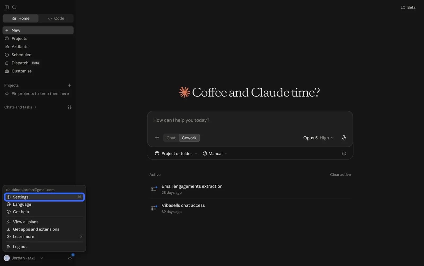Open Settings from the account menu
The width and height of the screenshot is (424, 266).
[x=44, y=197]
